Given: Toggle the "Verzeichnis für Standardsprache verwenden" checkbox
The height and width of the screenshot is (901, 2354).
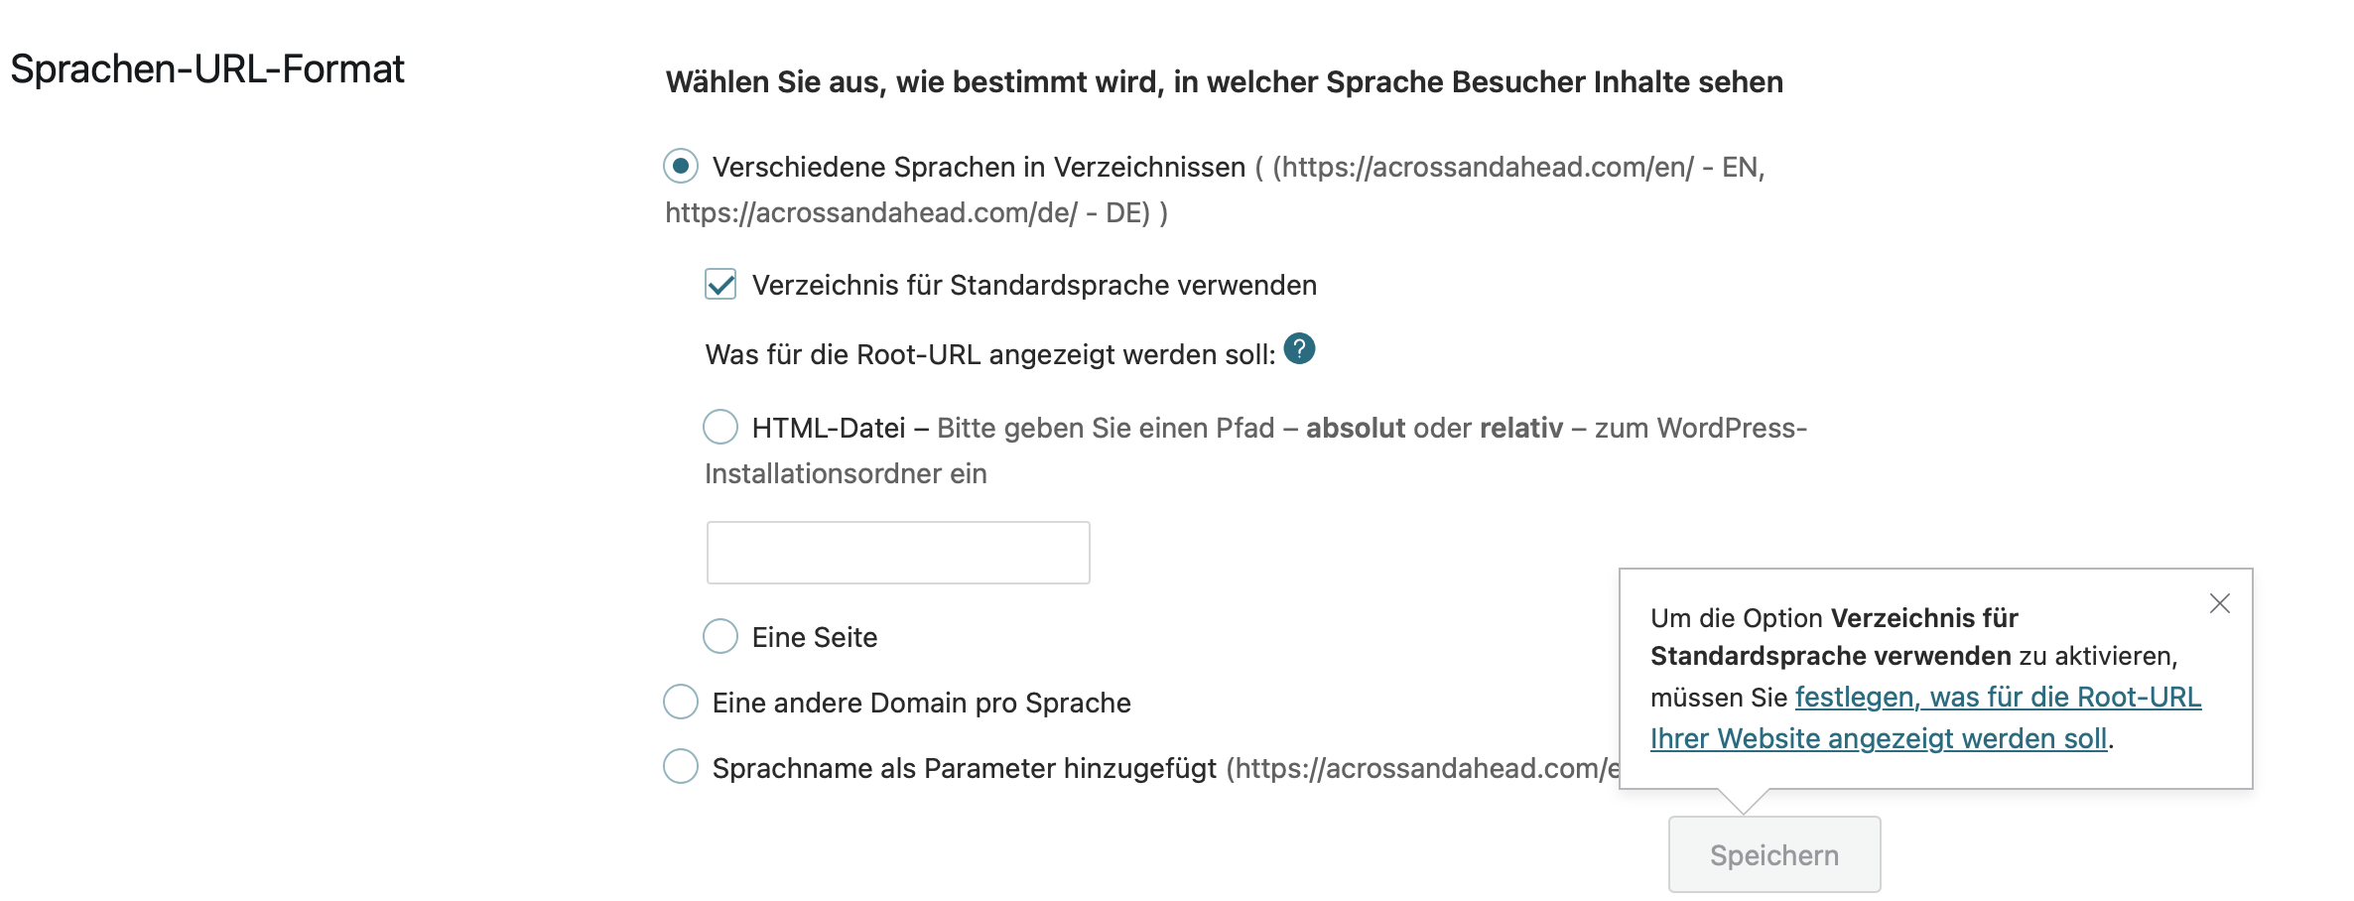Looking at the screenshot, I should (720, 285).
